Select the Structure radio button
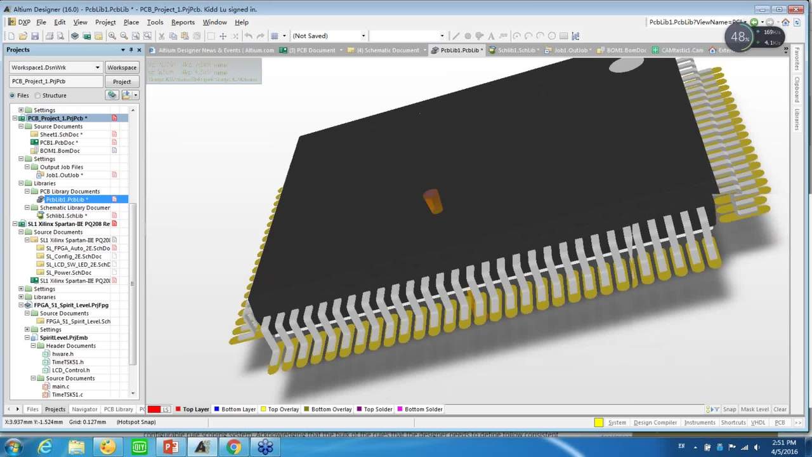 [37, 95]
